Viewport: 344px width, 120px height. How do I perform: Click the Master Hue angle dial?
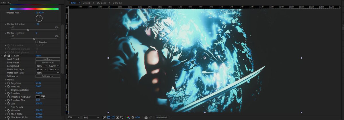(39, 18)
